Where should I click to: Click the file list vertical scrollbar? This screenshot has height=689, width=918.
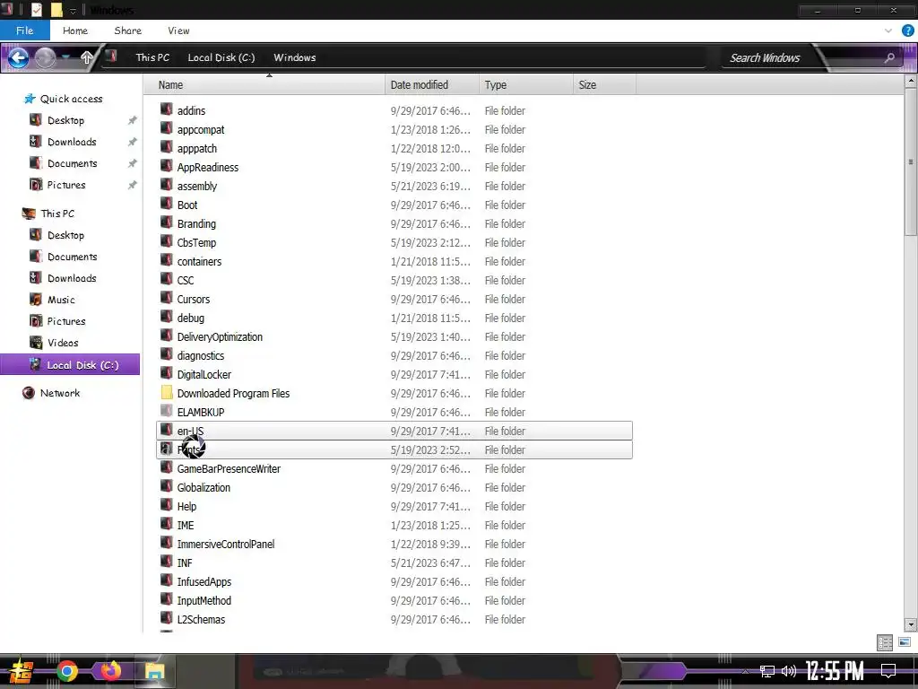click(x=911, y=161)
